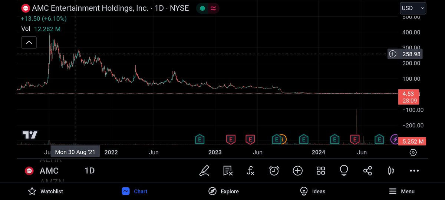Select the Chart tab
Image resolution: width=445 pixels, height=200 pixels.
(x=135, y=191)
